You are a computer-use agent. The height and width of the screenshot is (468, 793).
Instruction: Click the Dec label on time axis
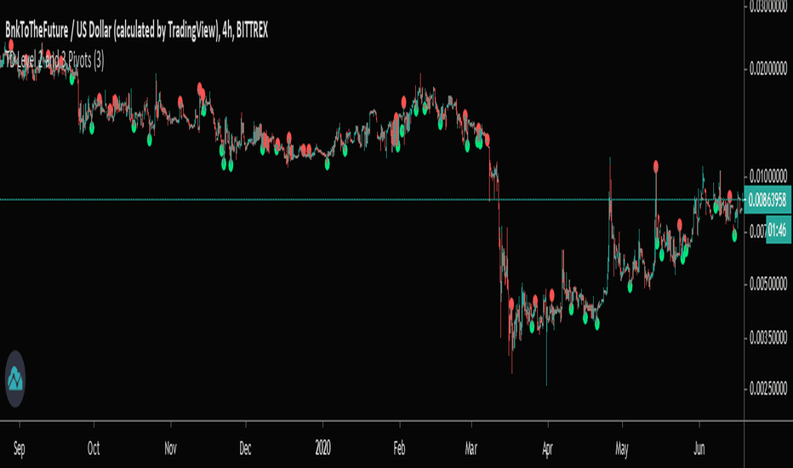[x=245, y=448]
